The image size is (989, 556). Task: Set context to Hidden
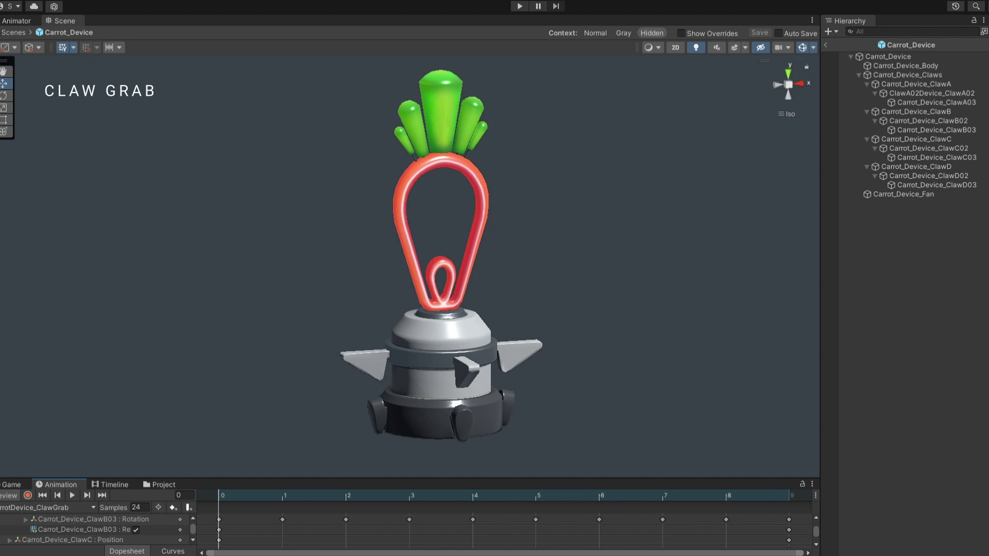[652, 33]
